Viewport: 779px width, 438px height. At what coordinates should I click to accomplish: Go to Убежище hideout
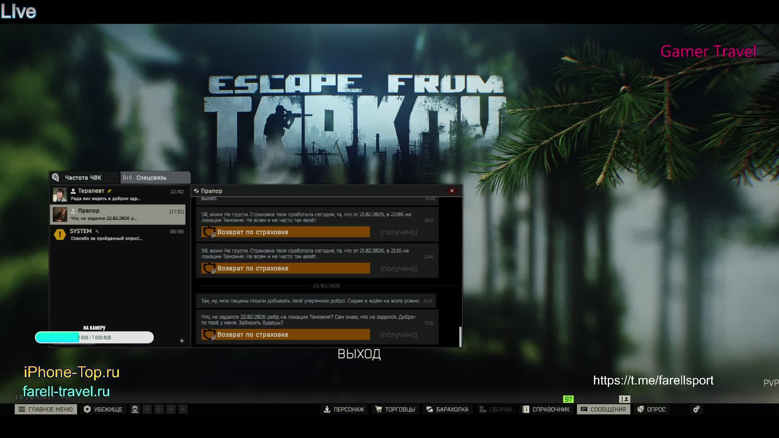(103, 409)
